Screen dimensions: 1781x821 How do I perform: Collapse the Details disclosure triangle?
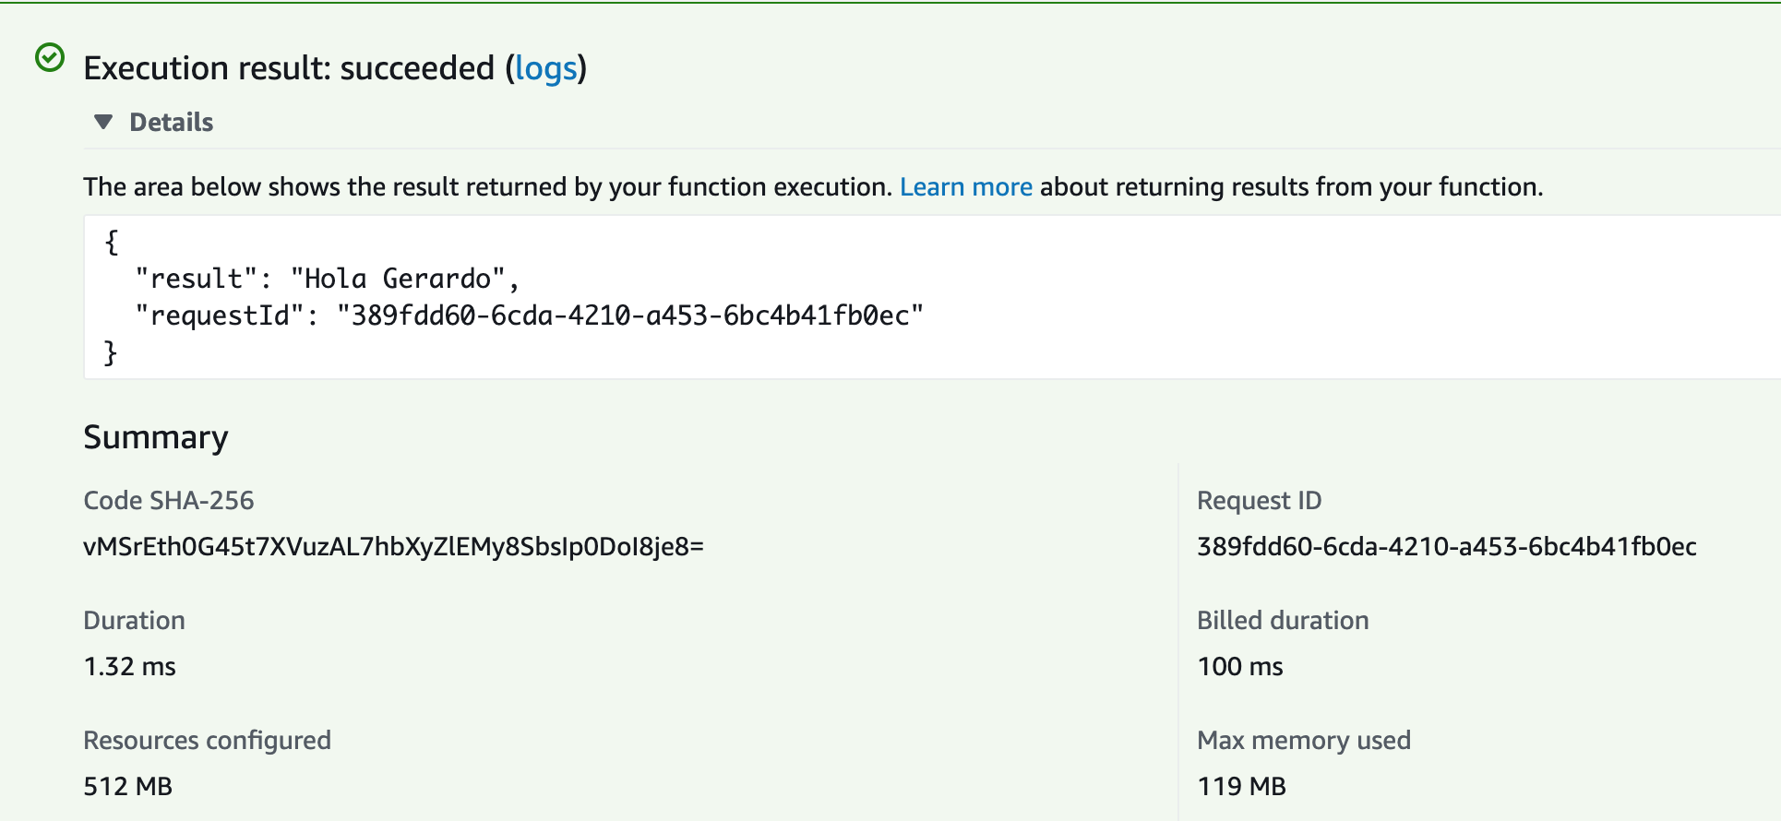[103, 122]
